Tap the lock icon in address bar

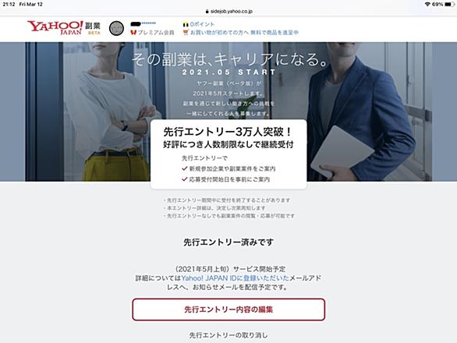207,12
